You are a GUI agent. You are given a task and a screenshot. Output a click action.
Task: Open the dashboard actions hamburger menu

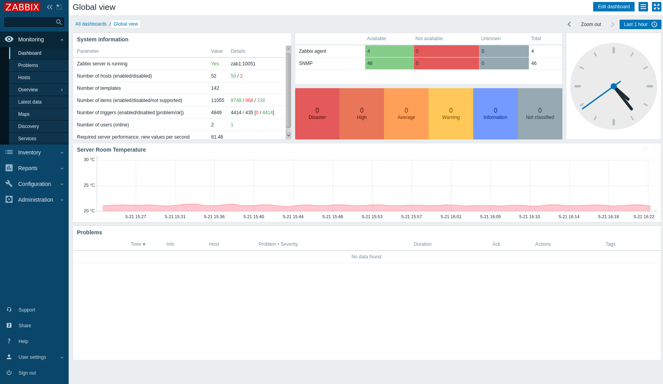pos(643,7)
